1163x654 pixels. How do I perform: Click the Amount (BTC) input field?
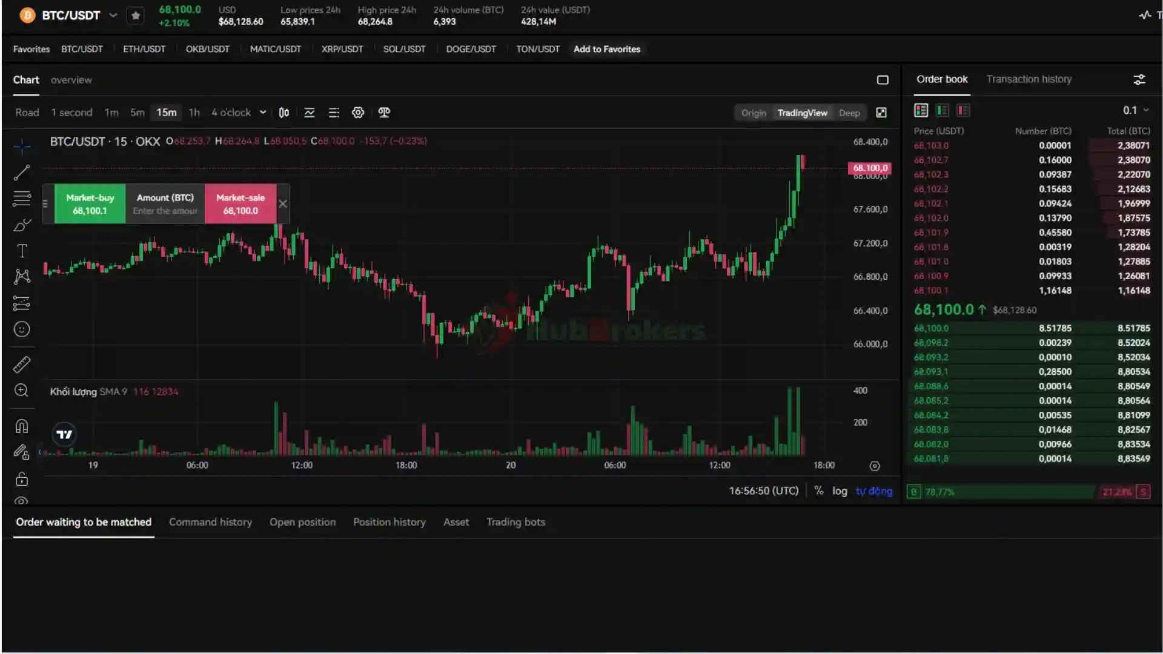coord(165,211)
